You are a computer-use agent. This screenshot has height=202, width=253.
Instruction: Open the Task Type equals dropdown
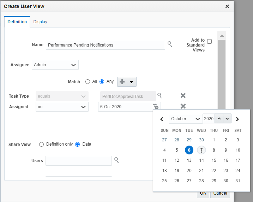tap(62, 96)
